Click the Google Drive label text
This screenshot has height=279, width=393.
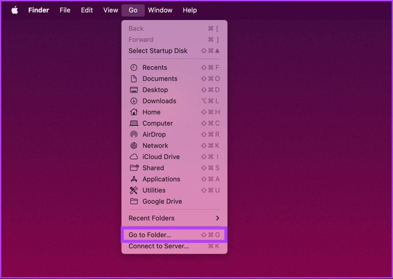(162, 201)
